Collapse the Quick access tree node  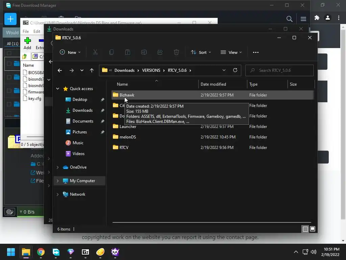57,89
